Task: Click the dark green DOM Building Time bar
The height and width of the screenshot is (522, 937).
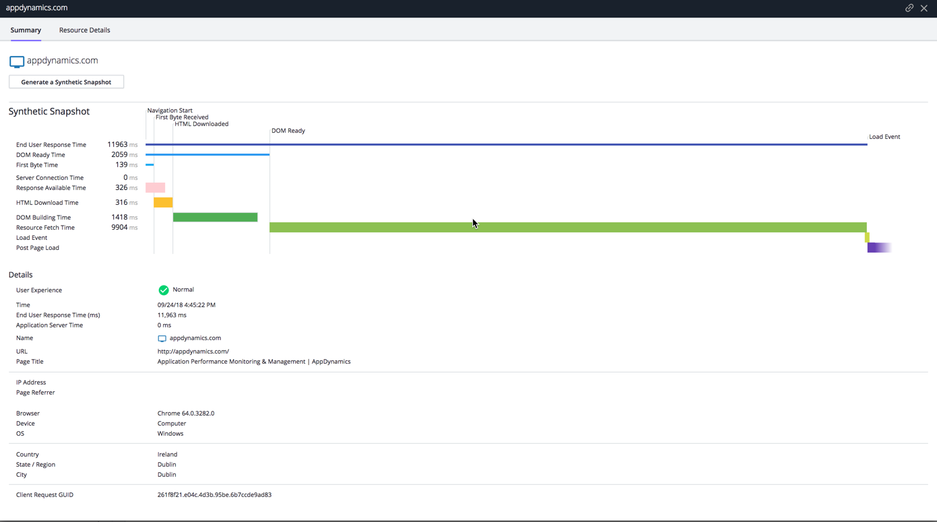Action: 216,218
